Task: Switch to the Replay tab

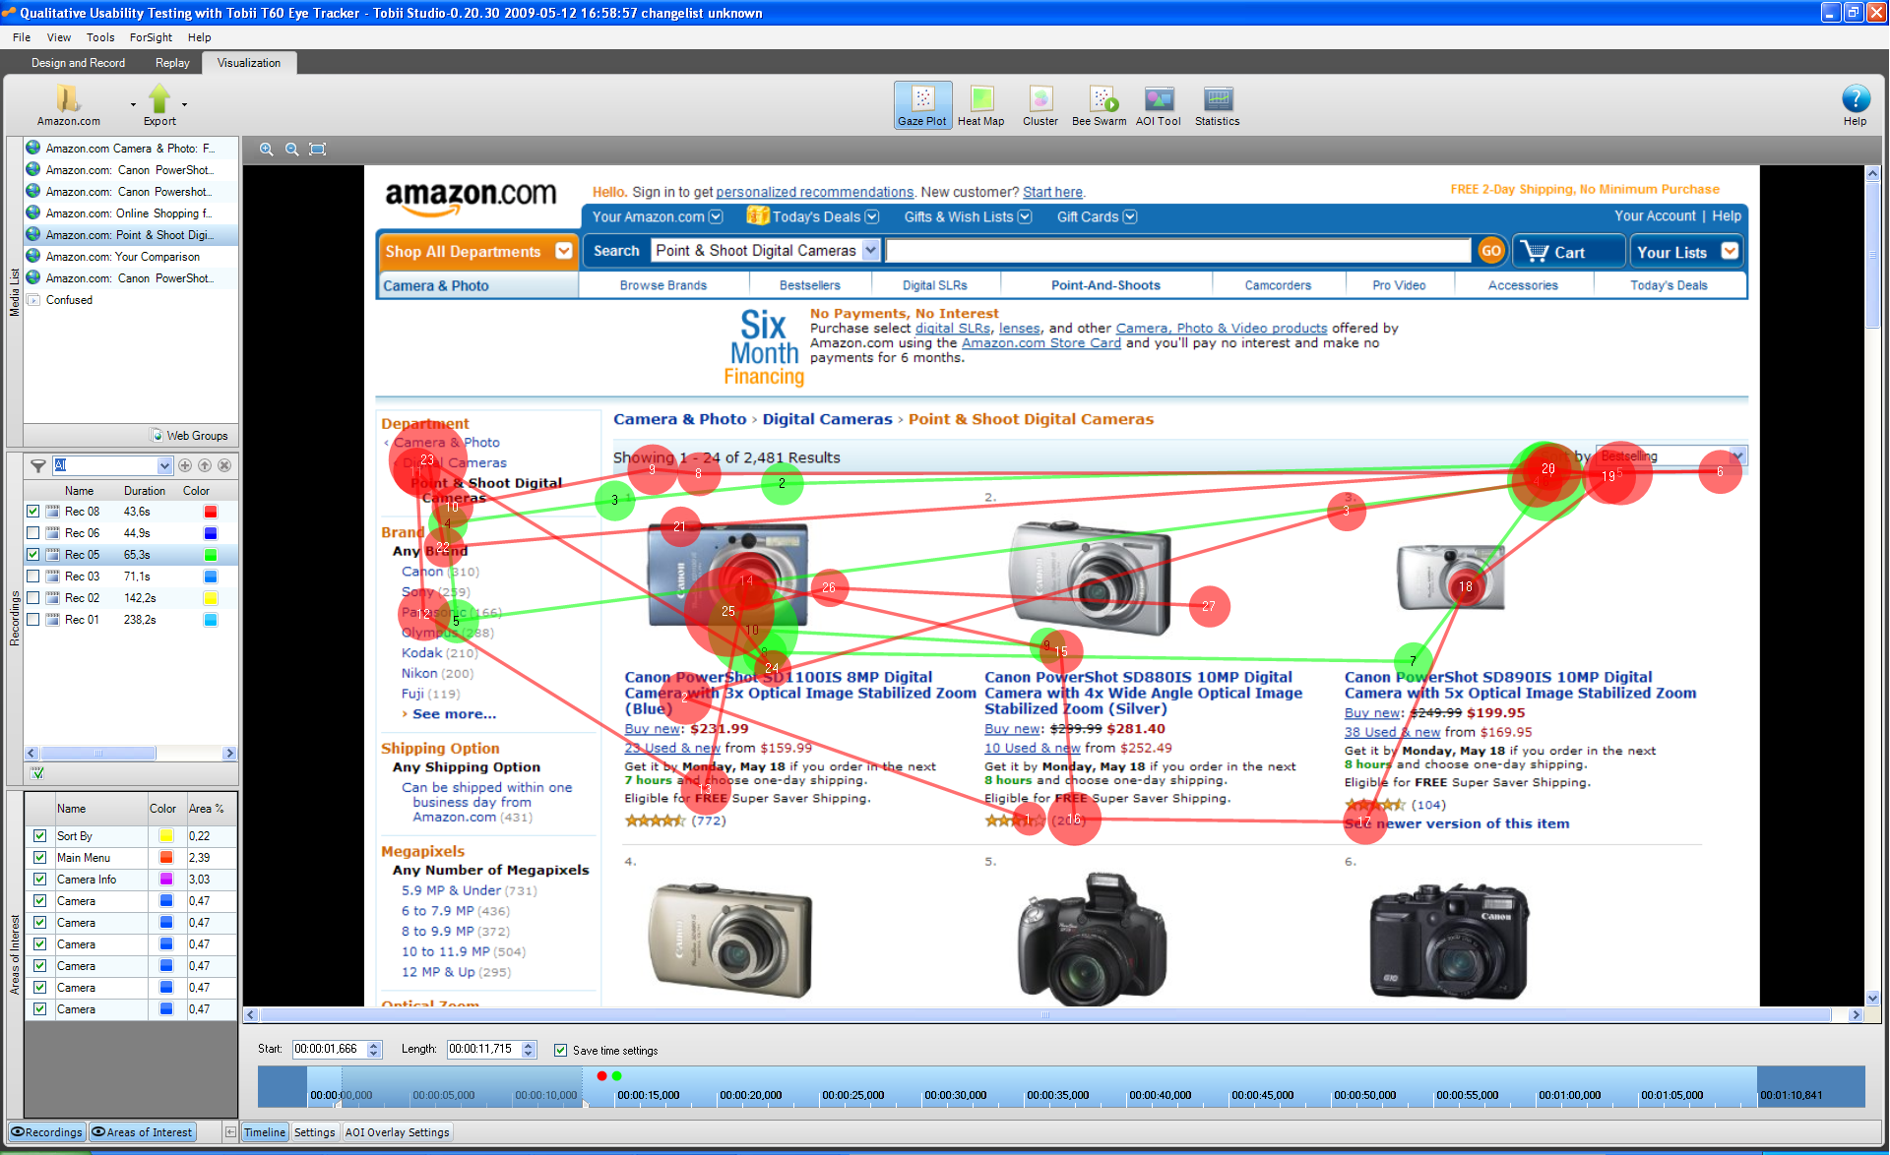Action: [172, 63]
